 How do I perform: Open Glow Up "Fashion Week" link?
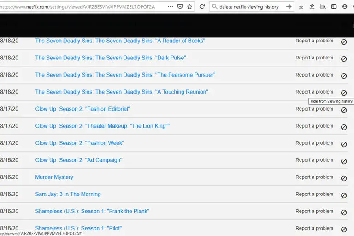(80, 143)
